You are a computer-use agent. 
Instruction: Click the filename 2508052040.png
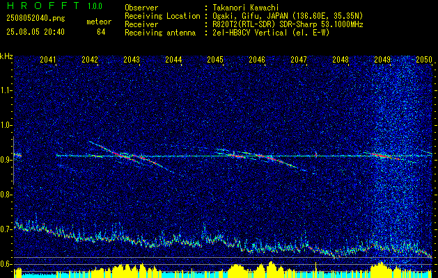(x=36, y=19)
